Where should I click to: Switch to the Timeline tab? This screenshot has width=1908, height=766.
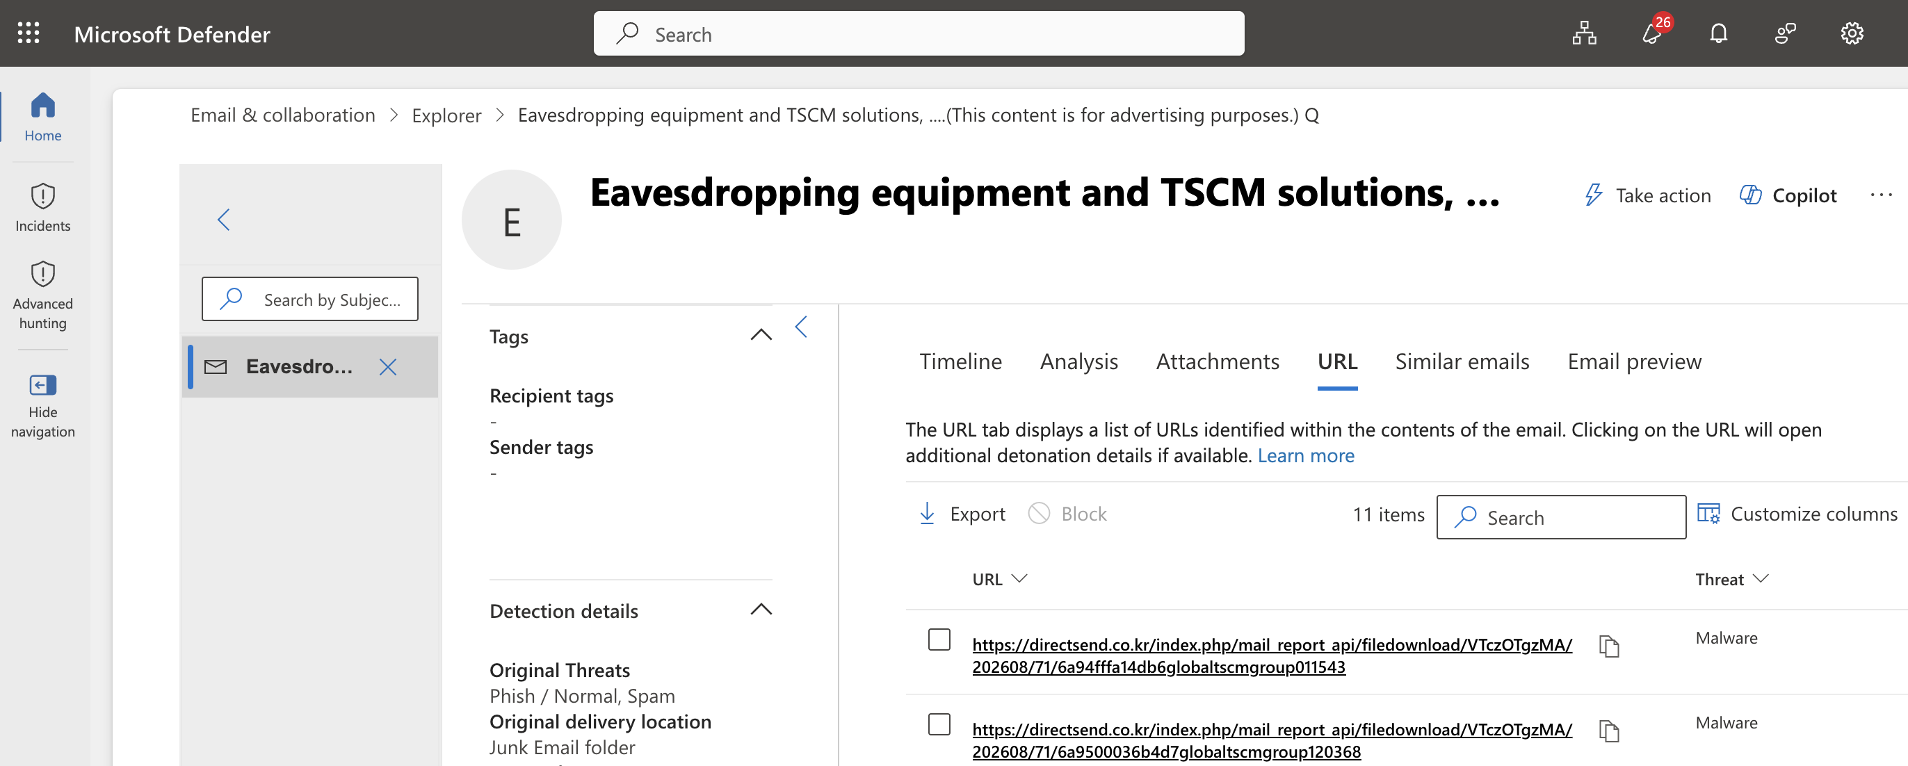(x=960, y=361)
